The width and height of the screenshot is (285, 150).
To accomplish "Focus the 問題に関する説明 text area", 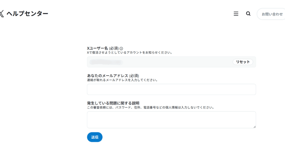I will (171, 120).
